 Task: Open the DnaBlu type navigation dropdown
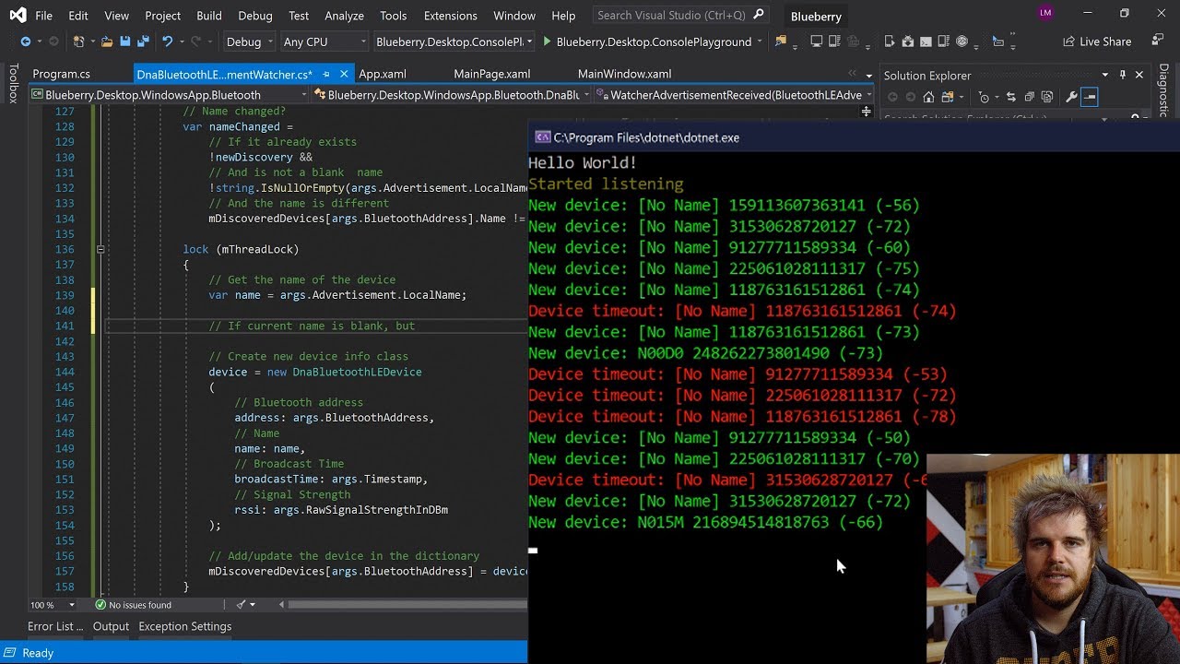[451, 95]
